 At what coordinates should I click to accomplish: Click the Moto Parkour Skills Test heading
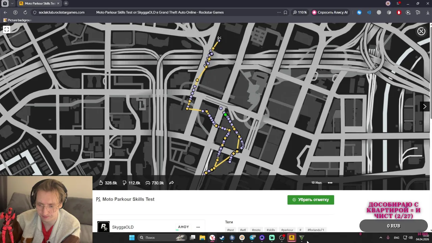pyautogui.click(x=128, y=199)
